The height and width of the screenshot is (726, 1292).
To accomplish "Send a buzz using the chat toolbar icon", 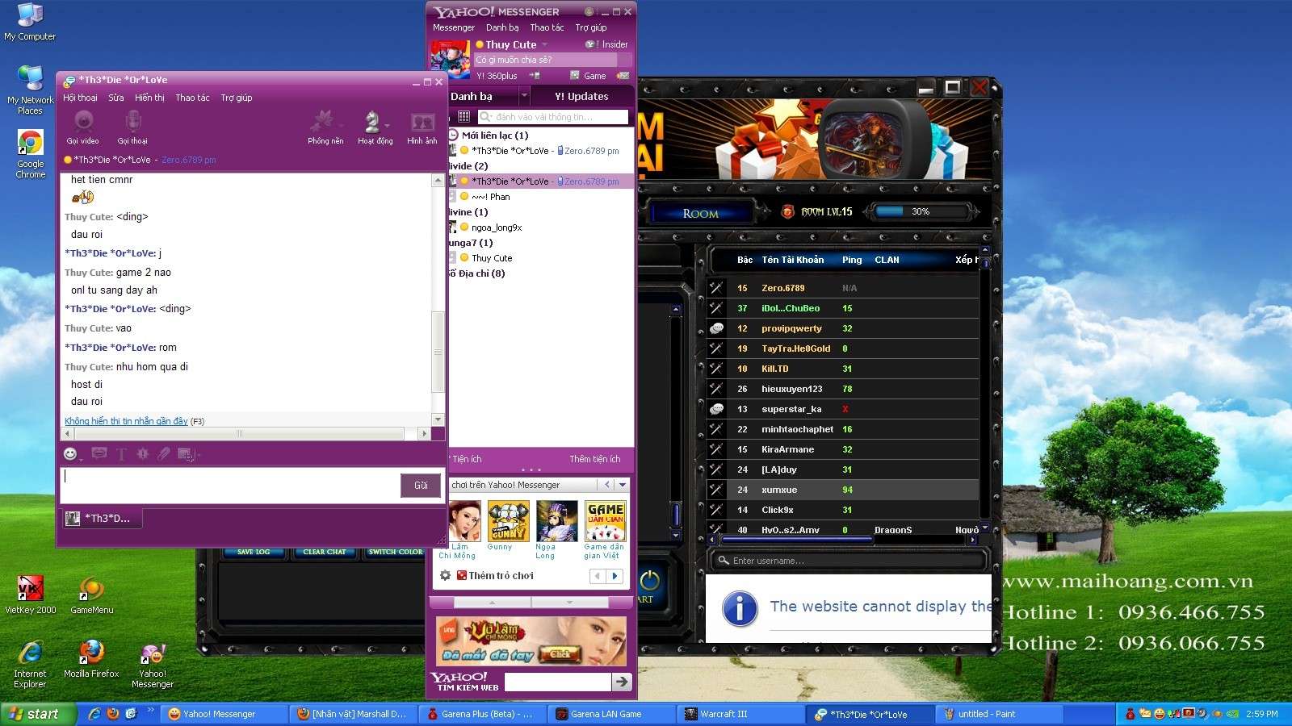I will (142, 454).
